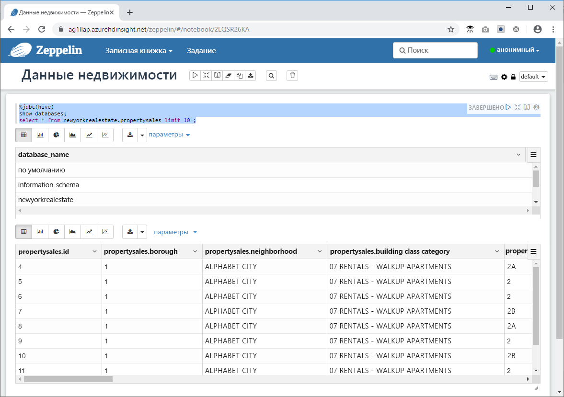The height and width of the screenshot is (397, 564).
Task: Move the notebook to trash
Action: (292, 75)
